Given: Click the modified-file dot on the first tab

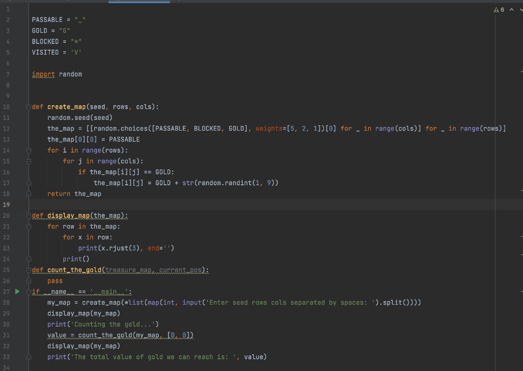Looking at the screenshot, I should (9, 2).
